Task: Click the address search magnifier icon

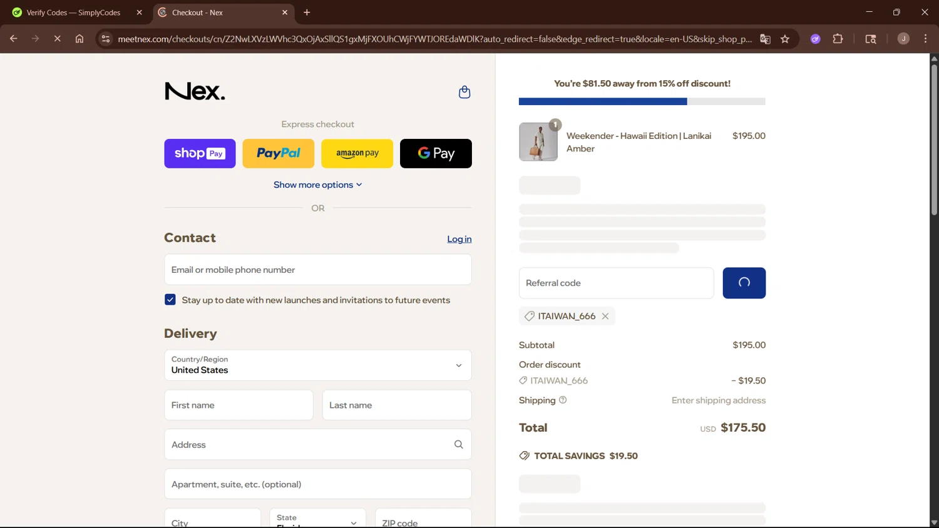Action: (x=459, y=445)
